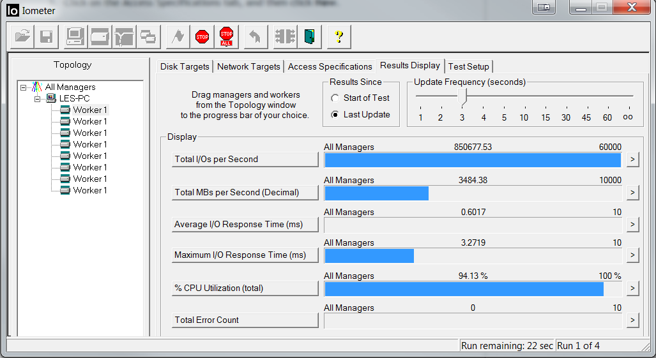The image size is (656, 358).
Task: Open arrow next to % CPU Utilization bar
Action: click(x=632, y=288)
